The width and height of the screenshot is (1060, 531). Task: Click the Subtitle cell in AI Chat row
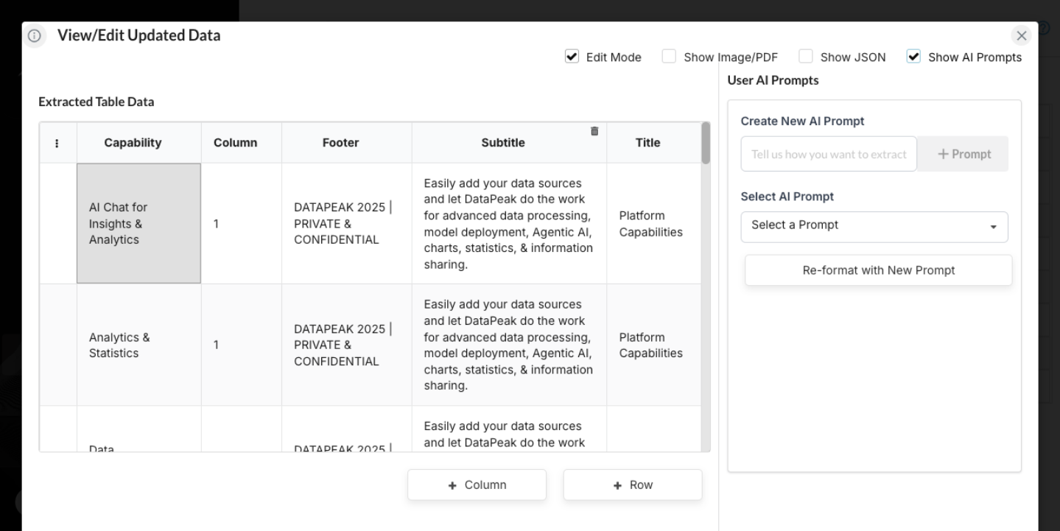pos(510,224)
